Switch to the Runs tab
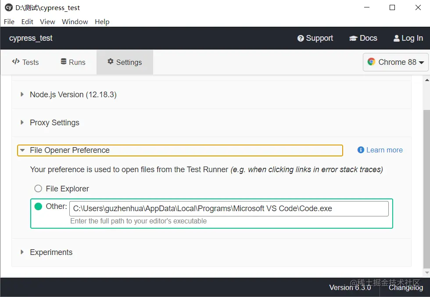Viewport: 430px width, 297px height. click(73, 62)
